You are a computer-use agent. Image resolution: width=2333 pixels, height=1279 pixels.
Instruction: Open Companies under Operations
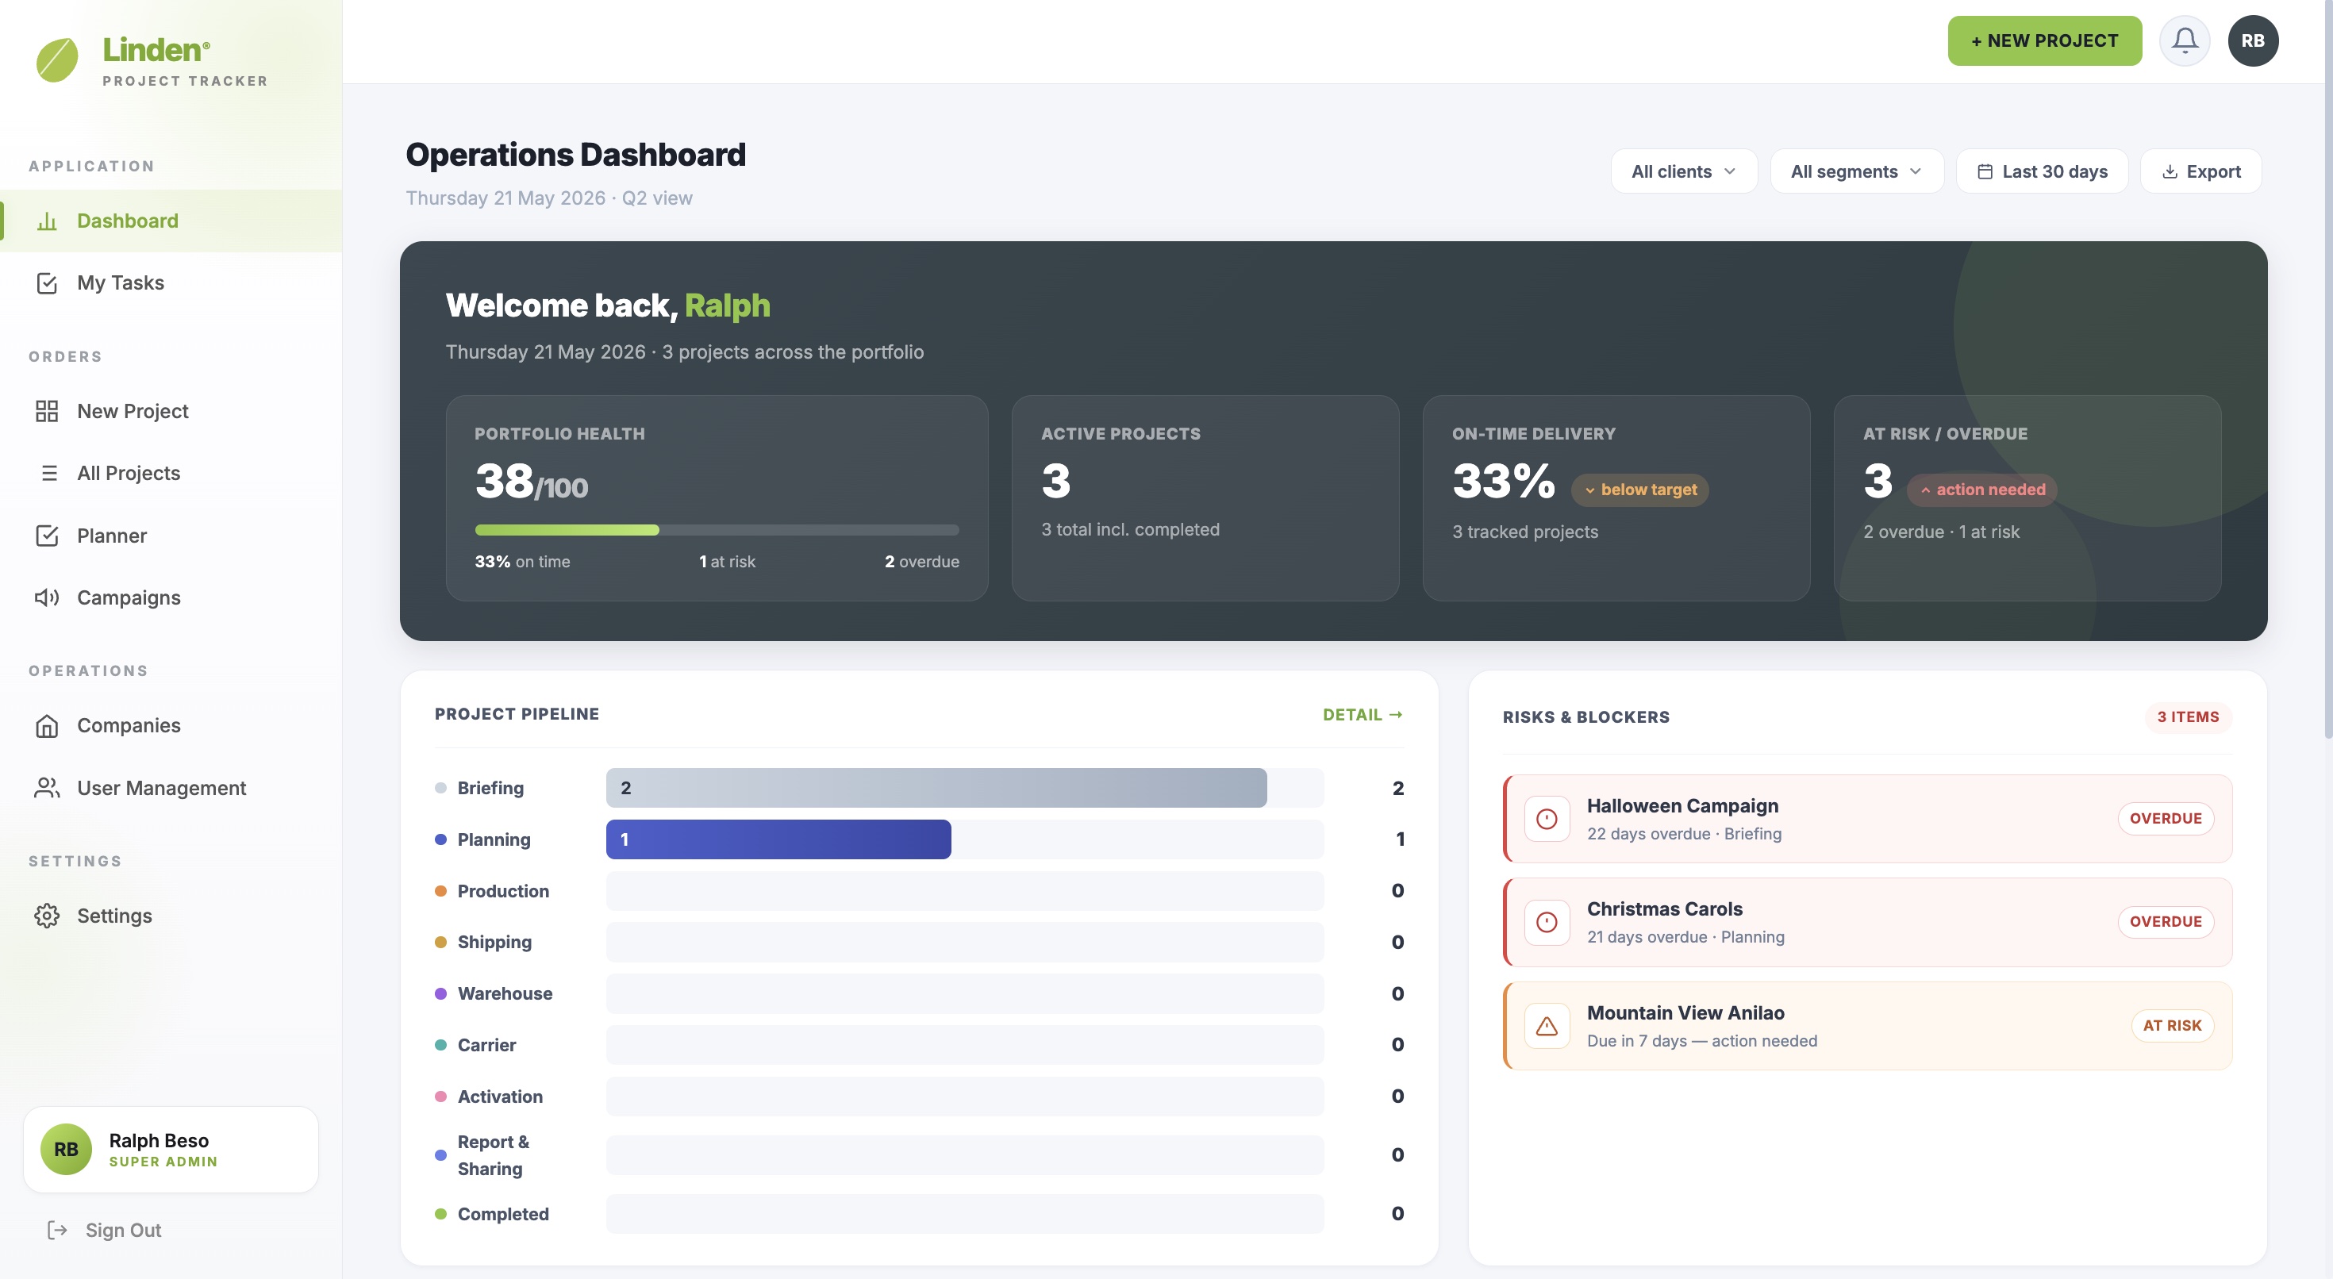coord(171,725)
